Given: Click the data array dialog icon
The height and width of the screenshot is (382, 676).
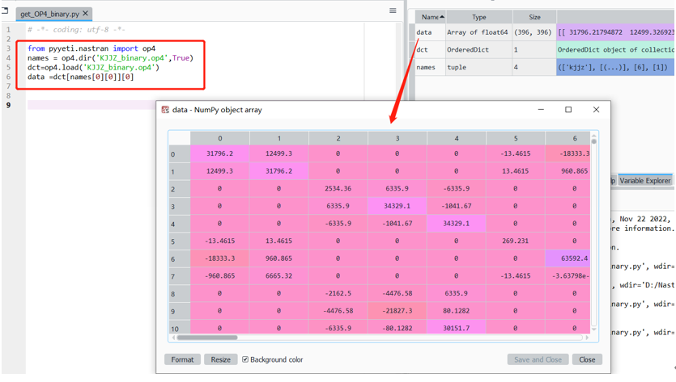Looking at the screenshot, I should point(165,110).
